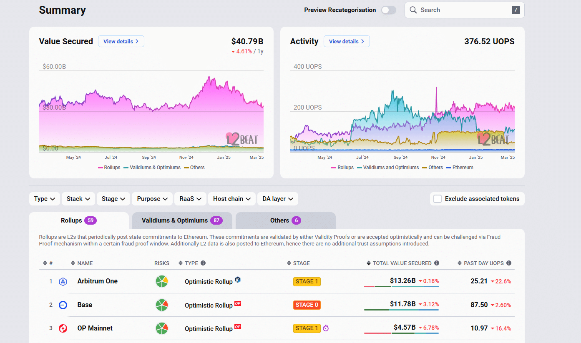This screenshot has height=343, width=581.
Task: Click the $40.79B total value figure
Action: point(247,41)
